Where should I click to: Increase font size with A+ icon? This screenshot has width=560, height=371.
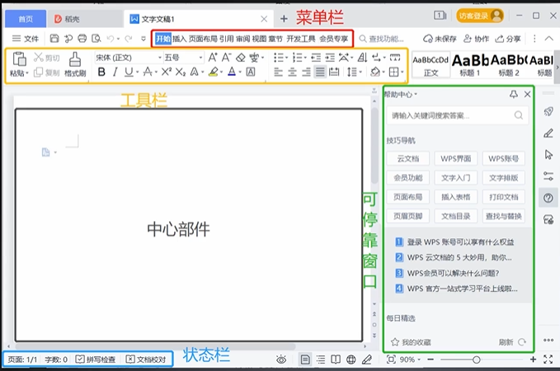point(213,57)
